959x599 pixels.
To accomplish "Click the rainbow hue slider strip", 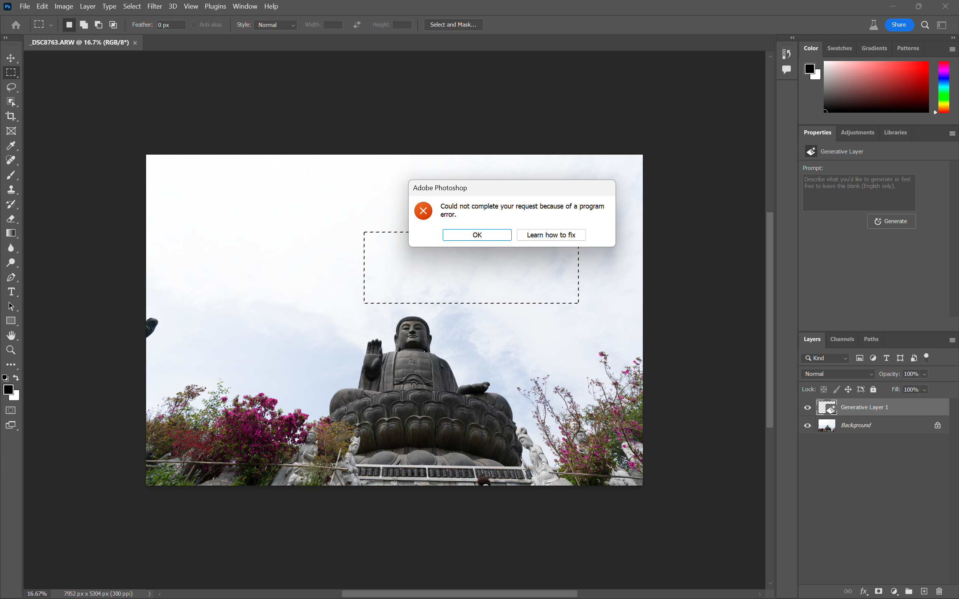I will pos(943,86).
